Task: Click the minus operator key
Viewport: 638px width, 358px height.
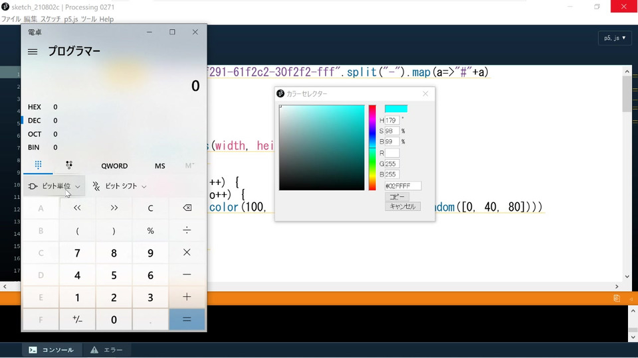Action: click(x=187, y=274)
